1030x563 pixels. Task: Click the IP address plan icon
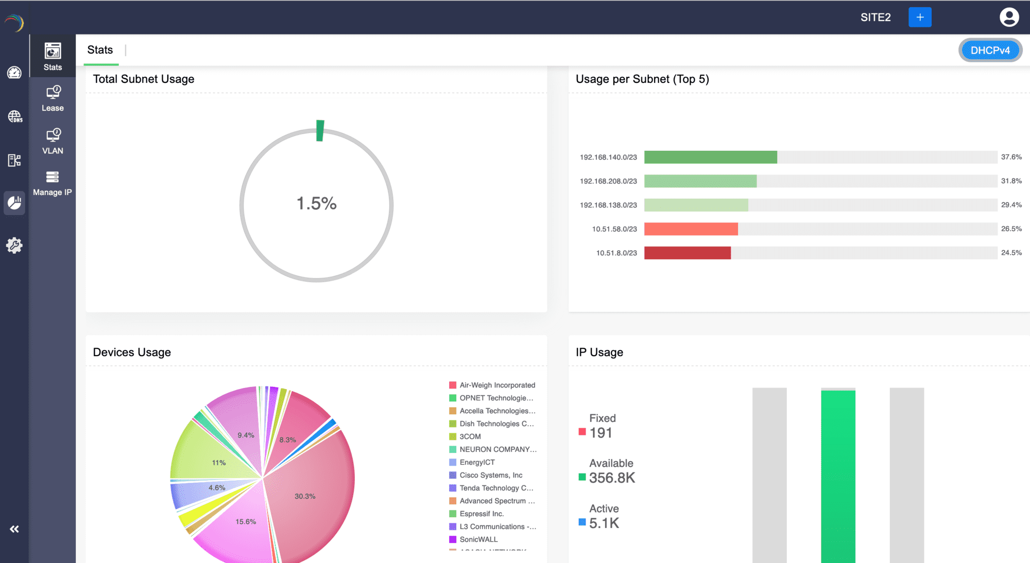(14, 160)
